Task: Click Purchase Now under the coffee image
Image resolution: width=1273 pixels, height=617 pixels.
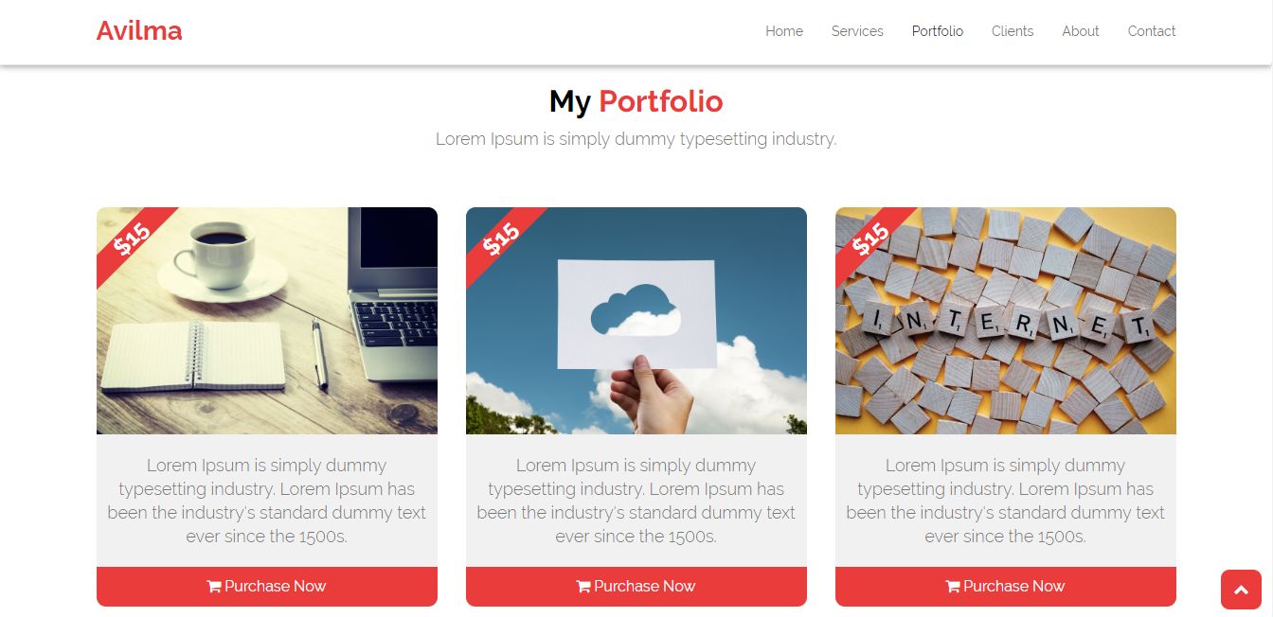Action: point(267,587)
